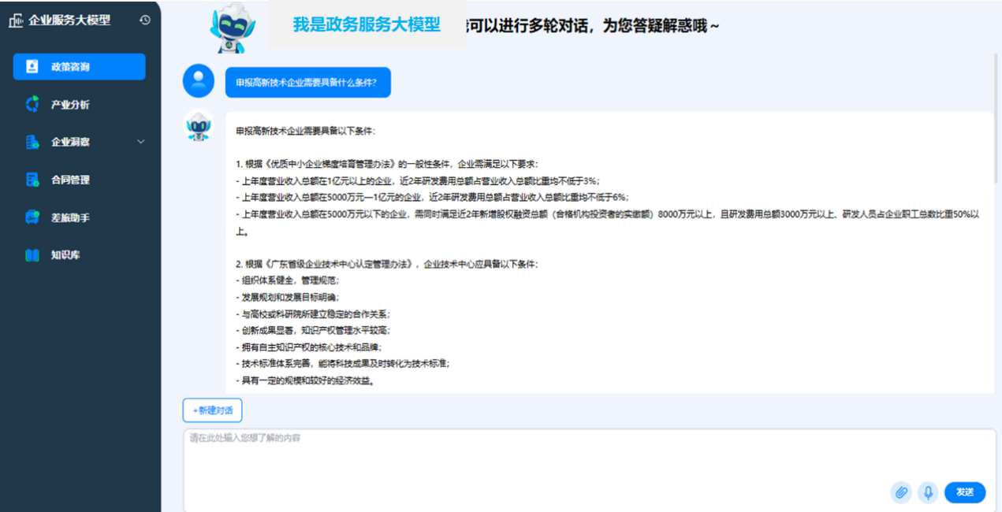Click the 差旅助手 sidebar icon
The height and width of the screenshot is (512, 1002).
[32, 217]
